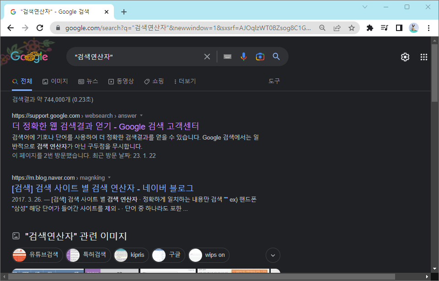439x281 pixels.
Task: Open the 더보기 menu
Action: [185, 81]
